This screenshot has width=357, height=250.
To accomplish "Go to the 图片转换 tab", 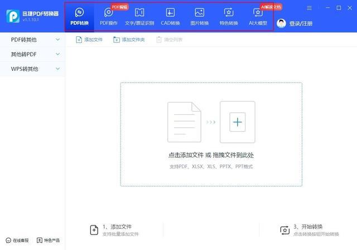I will tap(200, 17).
